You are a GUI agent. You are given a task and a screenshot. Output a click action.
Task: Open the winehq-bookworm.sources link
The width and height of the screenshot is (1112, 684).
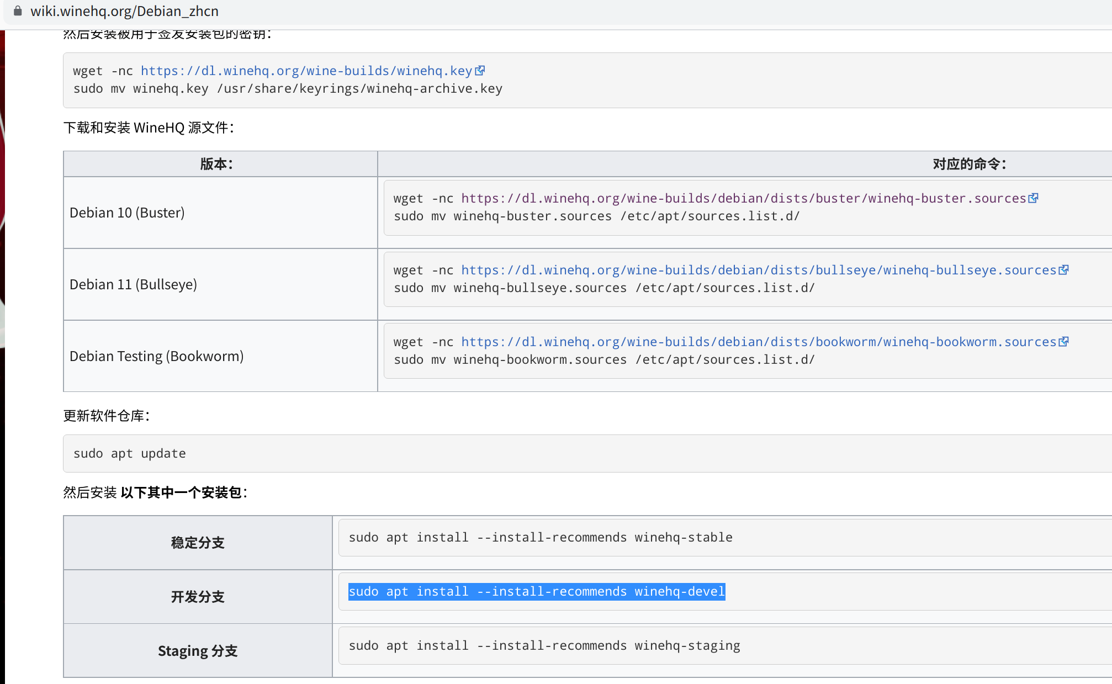(x=758, y=342)
